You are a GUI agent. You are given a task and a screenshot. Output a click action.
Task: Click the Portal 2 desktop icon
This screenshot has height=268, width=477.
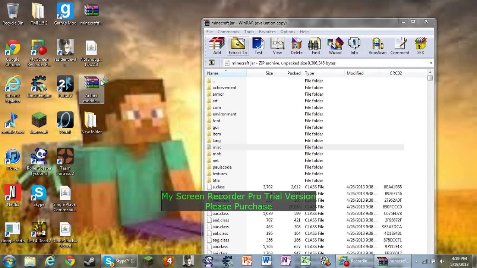(x=65, y=87)
